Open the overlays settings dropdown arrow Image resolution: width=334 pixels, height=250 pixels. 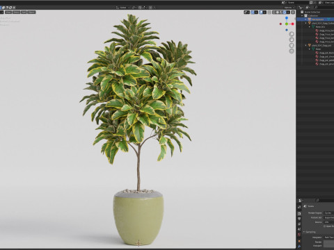coord(264,12)
